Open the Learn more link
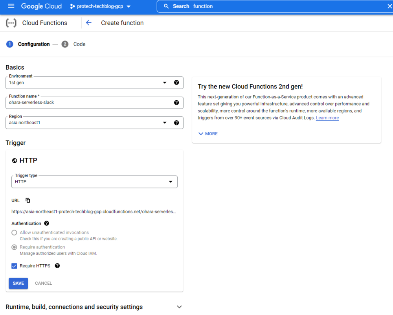Screen dimensions: 393x315 (x=327, y=118)
